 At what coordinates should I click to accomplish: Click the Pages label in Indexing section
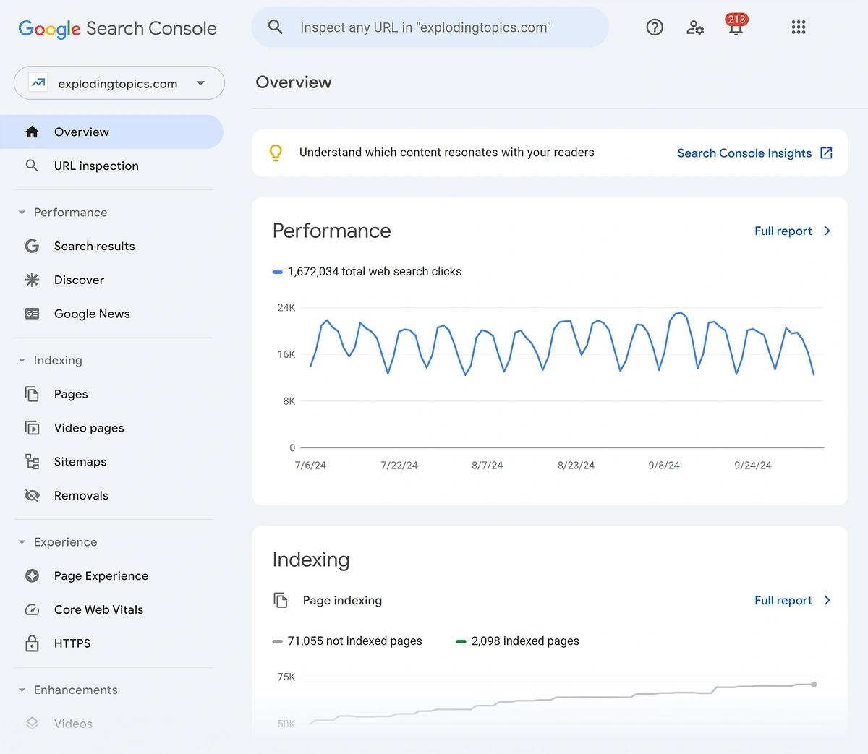[71, 394]
